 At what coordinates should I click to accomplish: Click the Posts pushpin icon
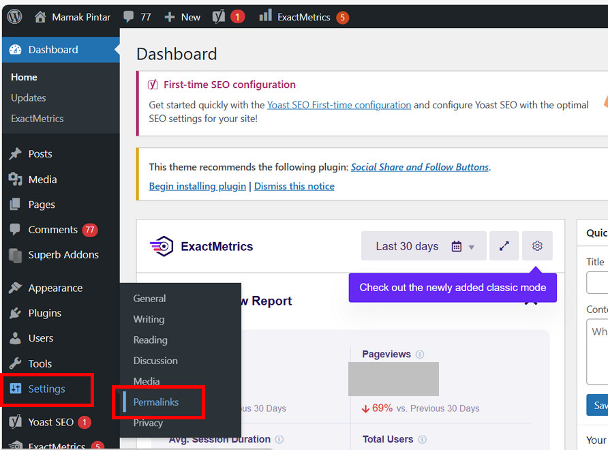point(15,153)
